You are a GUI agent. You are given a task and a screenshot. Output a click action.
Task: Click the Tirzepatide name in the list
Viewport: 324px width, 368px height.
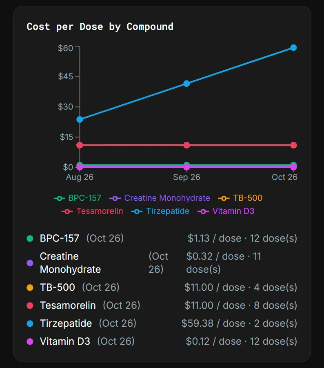coord(66,323)
